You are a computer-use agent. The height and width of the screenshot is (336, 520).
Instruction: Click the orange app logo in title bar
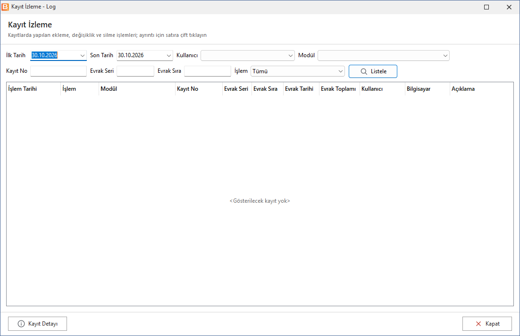(5, 7)
